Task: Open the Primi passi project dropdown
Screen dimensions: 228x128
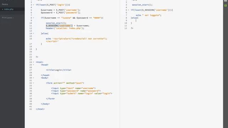Action: (8, 18)
